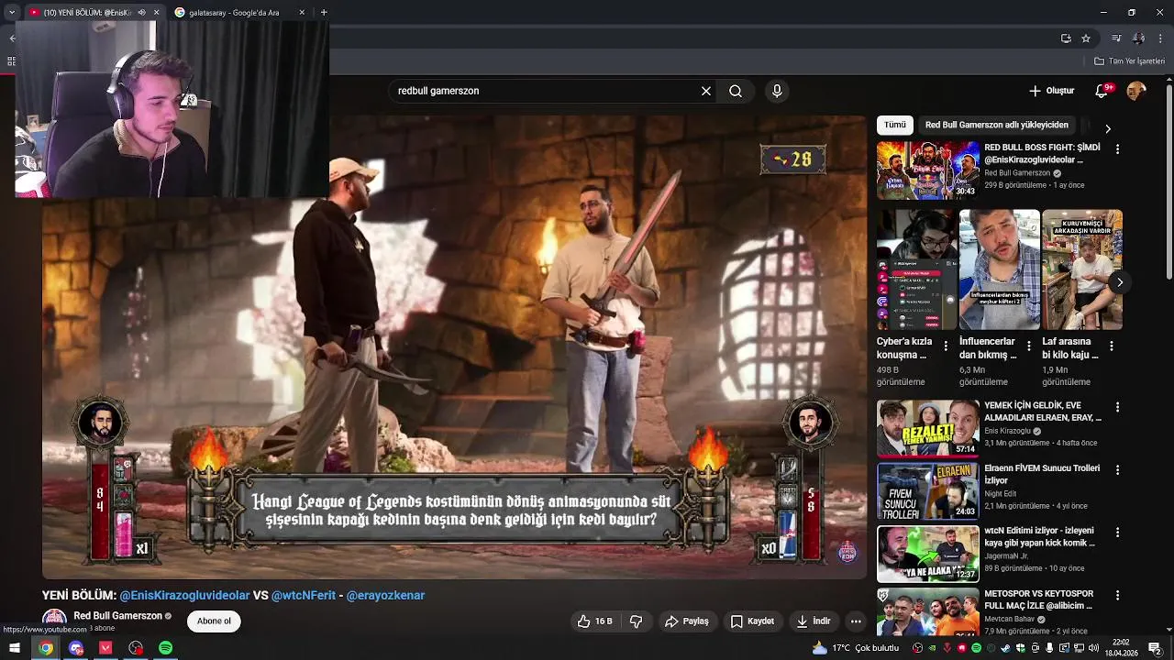Open the media control icon in Chrome toolbar
Screen dimensions: 1174x660
tap(1116, 38)
